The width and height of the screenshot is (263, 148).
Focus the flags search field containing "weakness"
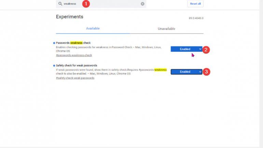pos(102,4)
